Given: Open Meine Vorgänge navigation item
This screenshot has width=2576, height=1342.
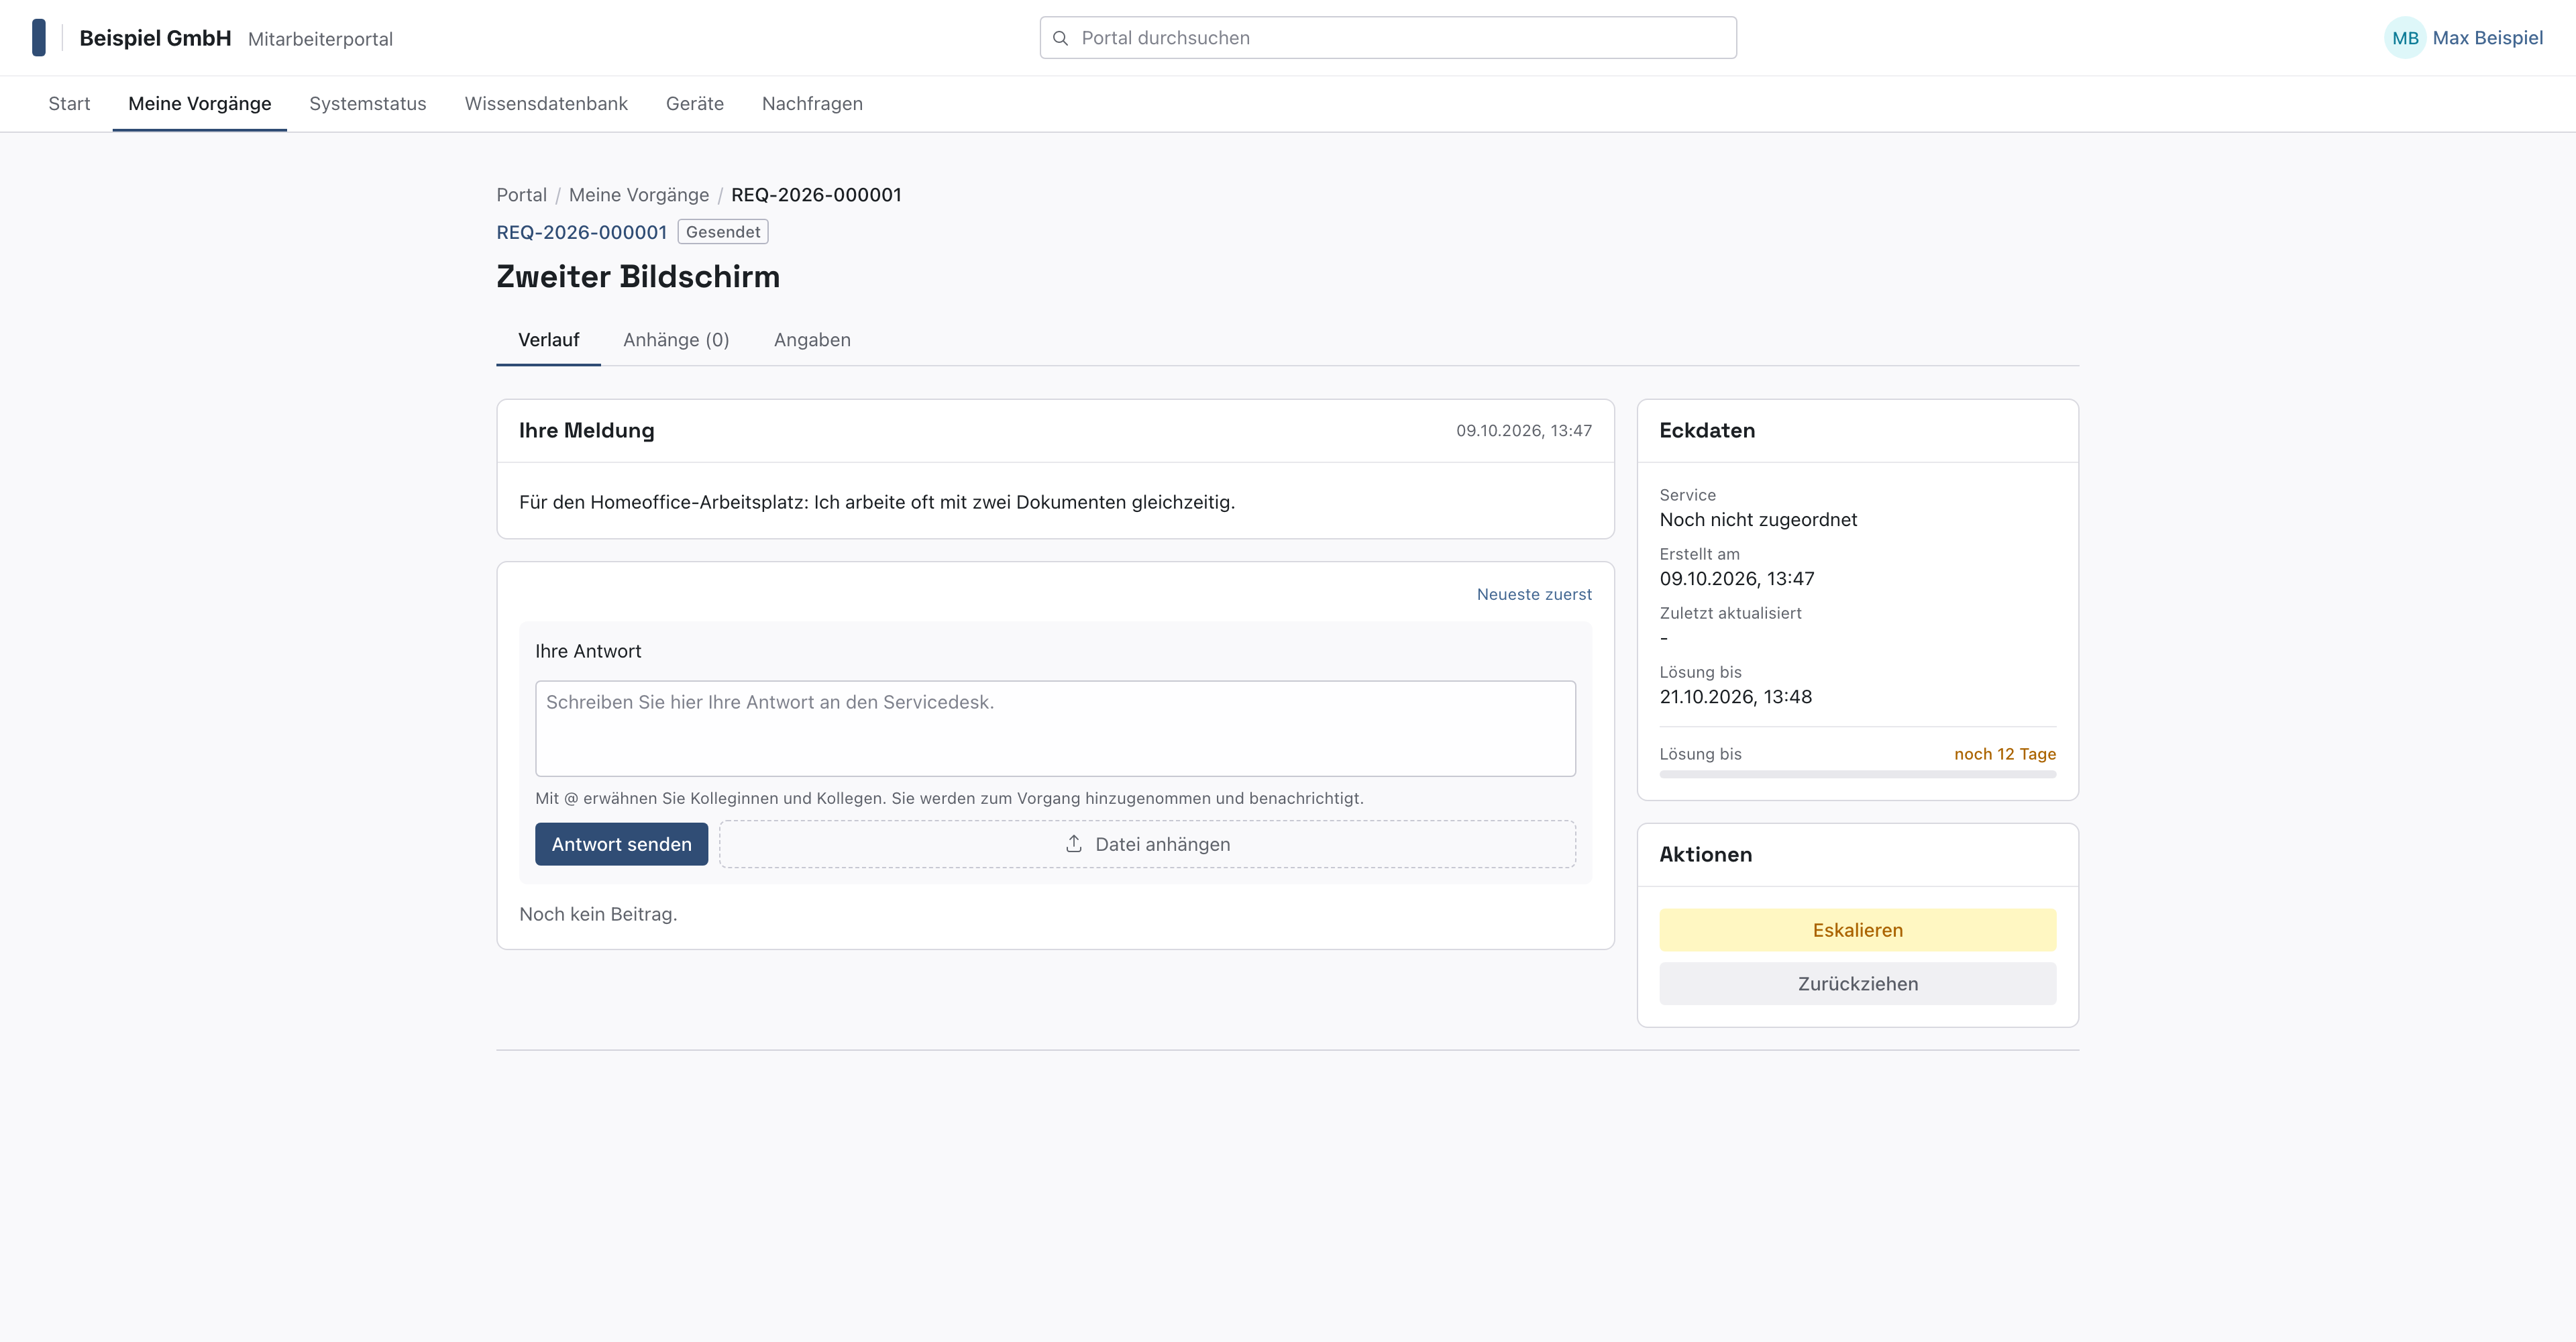Looking at the screenshot, I should click(200, 104).
